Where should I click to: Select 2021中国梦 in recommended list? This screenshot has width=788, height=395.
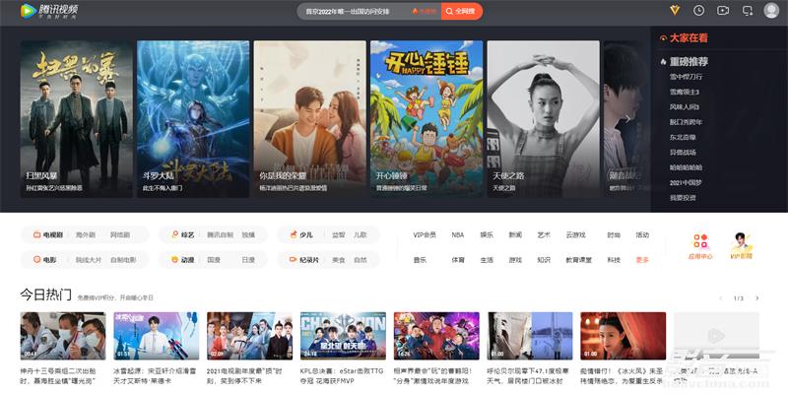[686, 183]
